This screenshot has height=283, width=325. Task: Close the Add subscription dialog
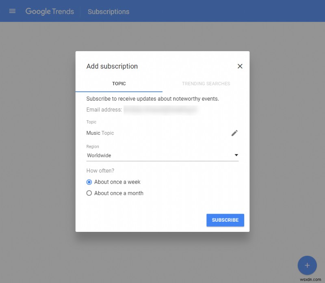click(x=240, y=66)
